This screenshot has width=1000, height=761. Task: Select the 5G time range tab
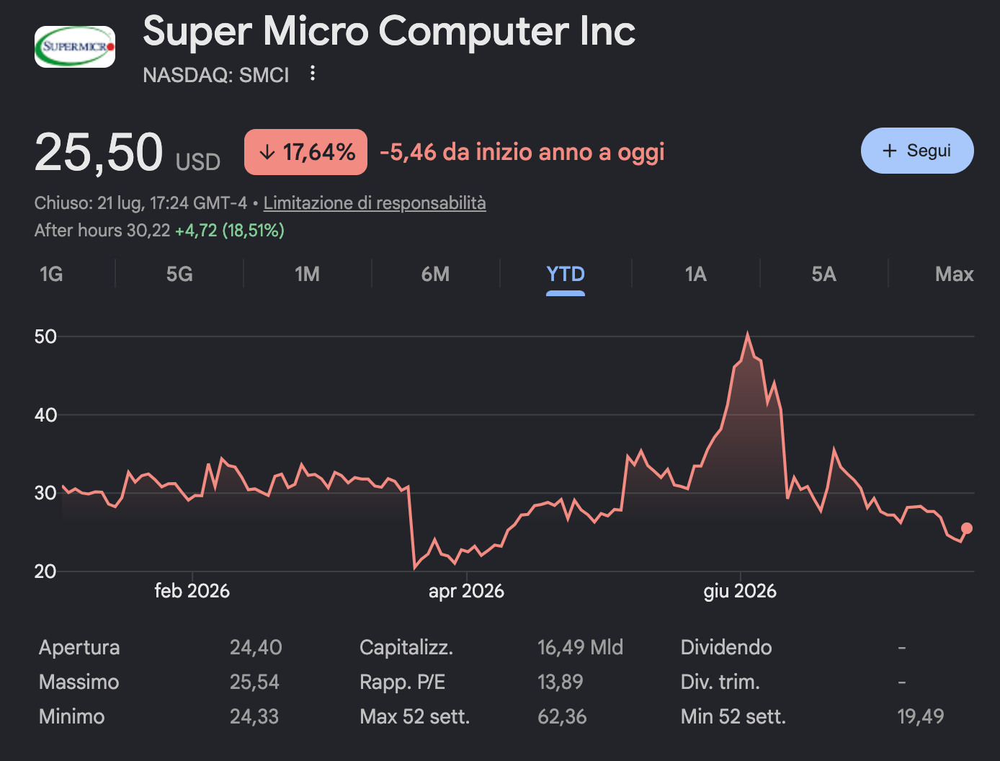(179, 275)
